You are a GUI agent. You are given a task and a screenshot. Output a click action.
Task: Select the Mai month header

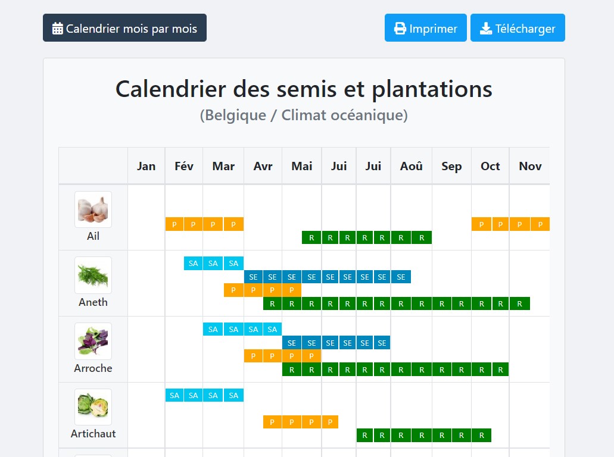[x=302, y=166]
